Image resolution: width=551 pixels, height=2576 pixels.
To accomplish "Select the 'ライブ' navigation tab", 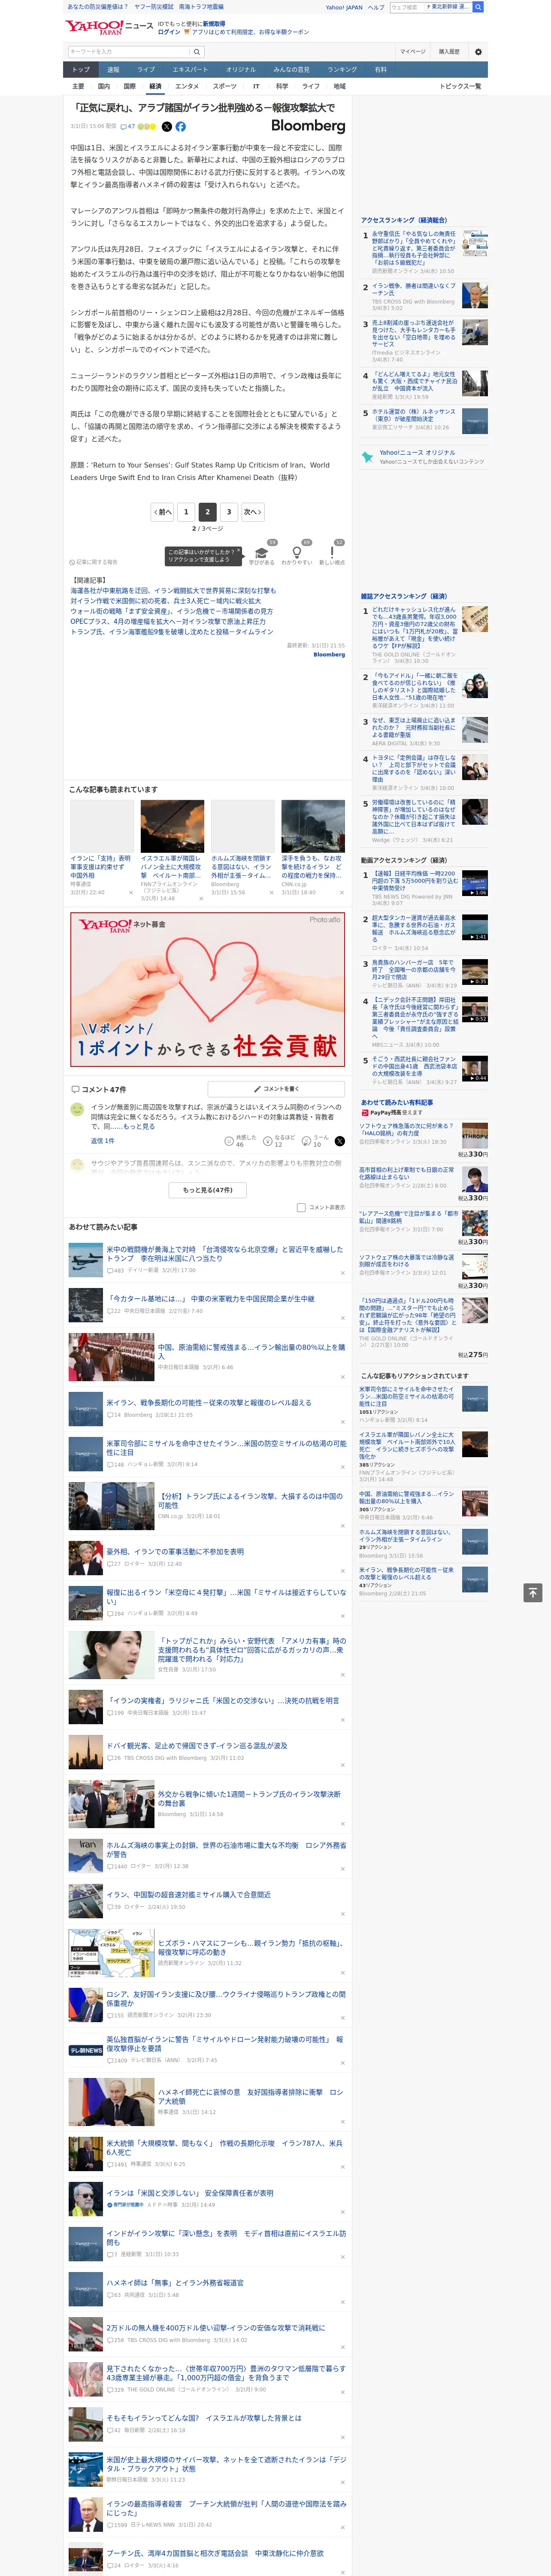I will coord(146,70).
